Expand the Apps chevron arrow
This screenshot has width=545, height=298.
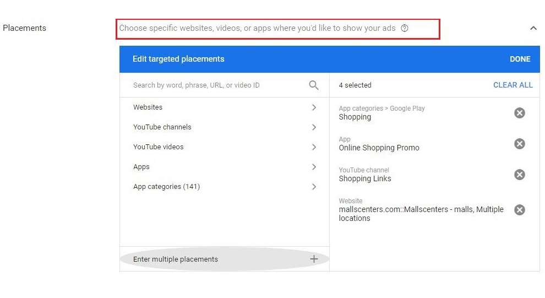tap(314, 167)
